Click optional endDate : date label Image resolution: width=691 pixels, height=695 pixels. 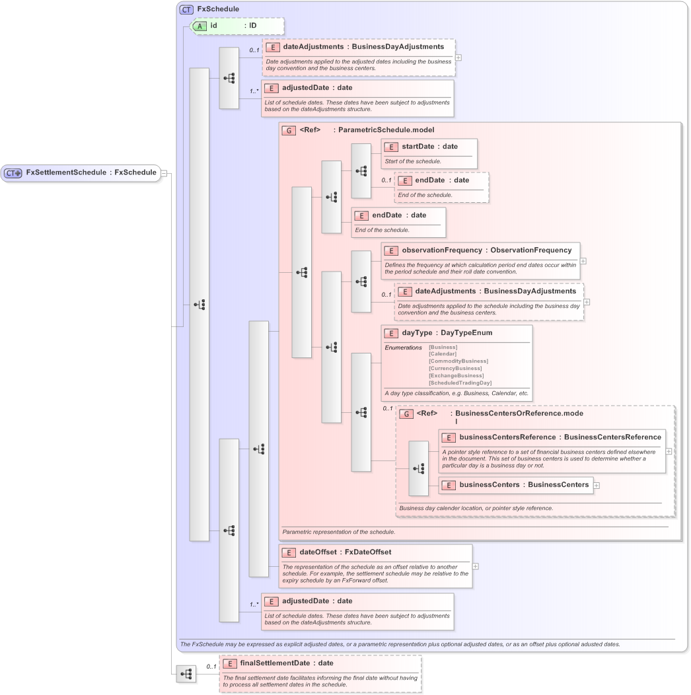click(x=442, y=180)
